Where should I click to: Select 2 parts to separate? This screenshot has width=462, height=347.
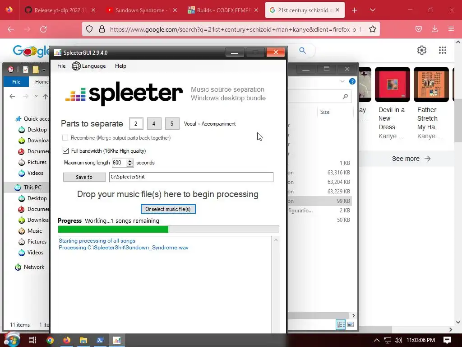[x=136, y=124]
